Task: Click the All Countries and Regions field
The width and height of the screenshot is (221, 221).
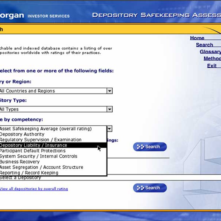Action: point(52,91)
